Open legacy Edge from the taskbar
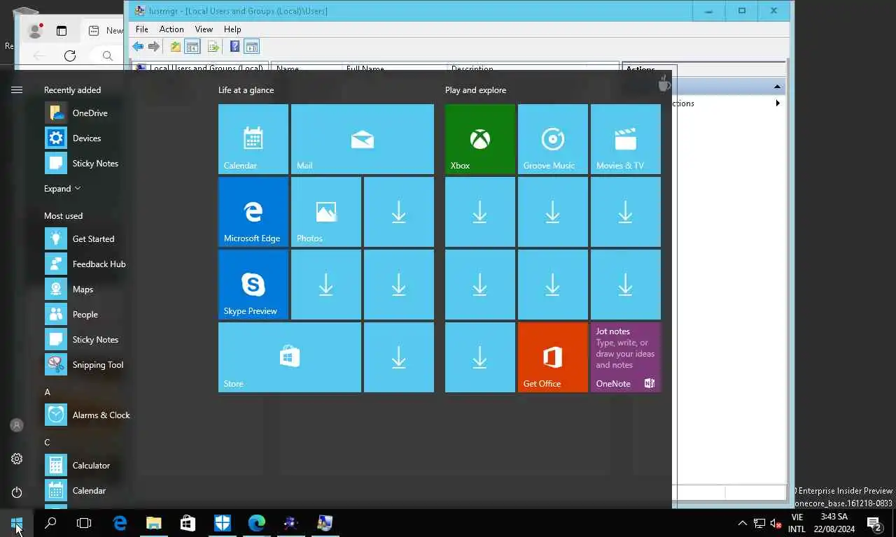The width and height of the screenshot is (896, 537). (x=120, y=523)
